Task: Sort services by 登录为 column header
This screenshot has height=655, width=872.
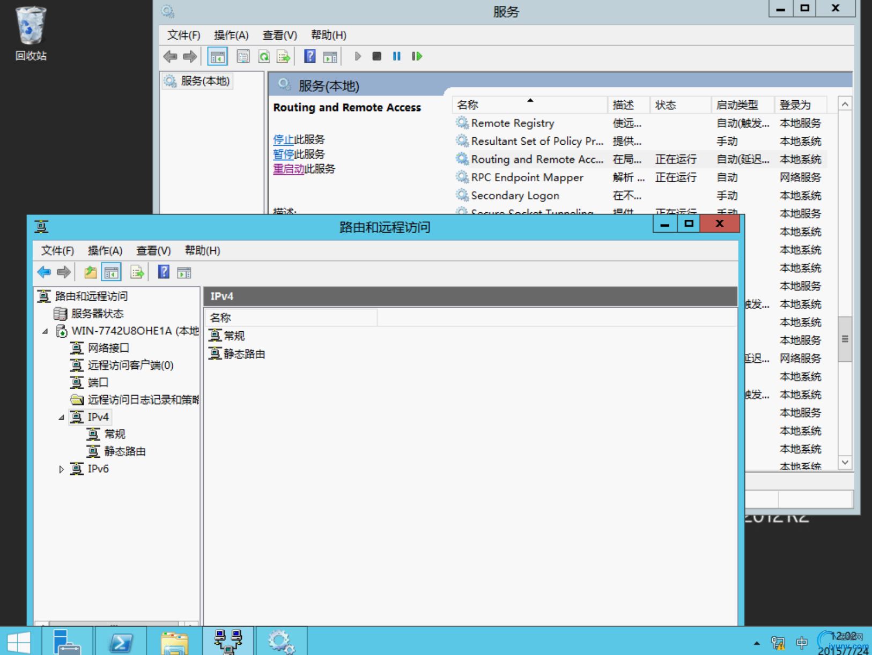Action: (x=800, y=105)
